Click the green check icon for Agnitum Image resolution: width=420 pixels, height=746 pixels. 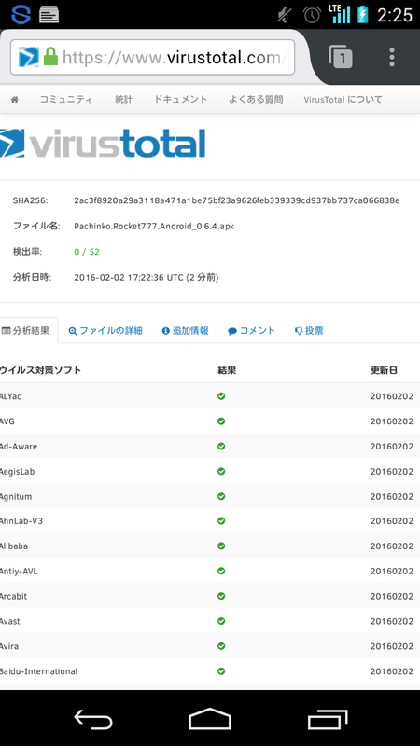coord(221,496)
